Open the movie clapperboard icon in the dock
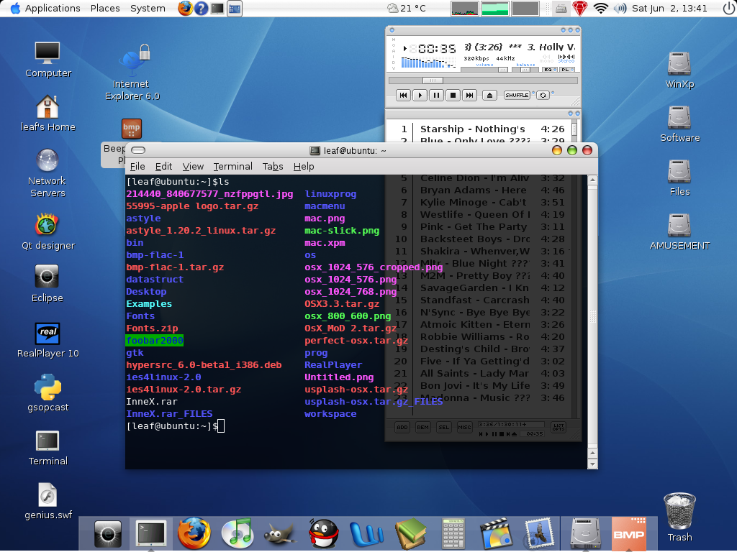 click(x=495, y=533)
